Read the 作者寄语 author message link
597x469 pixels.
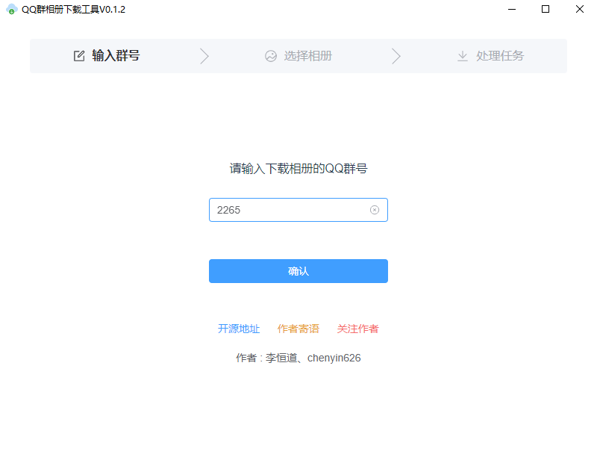pyautogui.click(x=298, y=329)
